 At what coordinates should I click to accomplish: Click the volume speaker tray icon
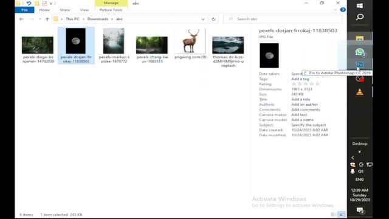point(360,172)
